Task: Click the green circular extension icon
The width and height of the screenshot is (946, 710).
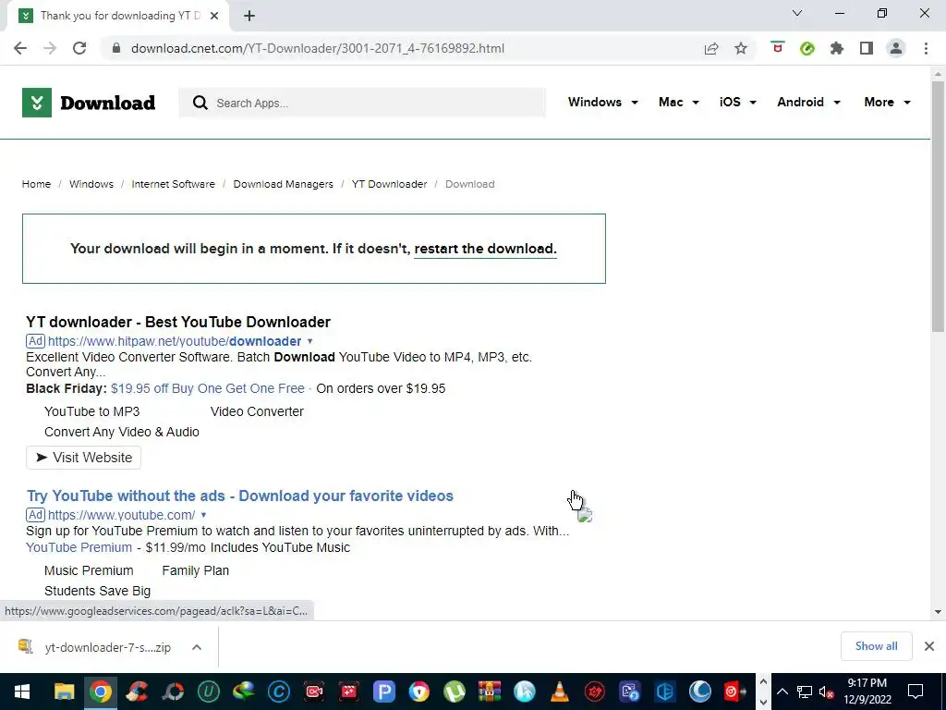Action: 807,48
